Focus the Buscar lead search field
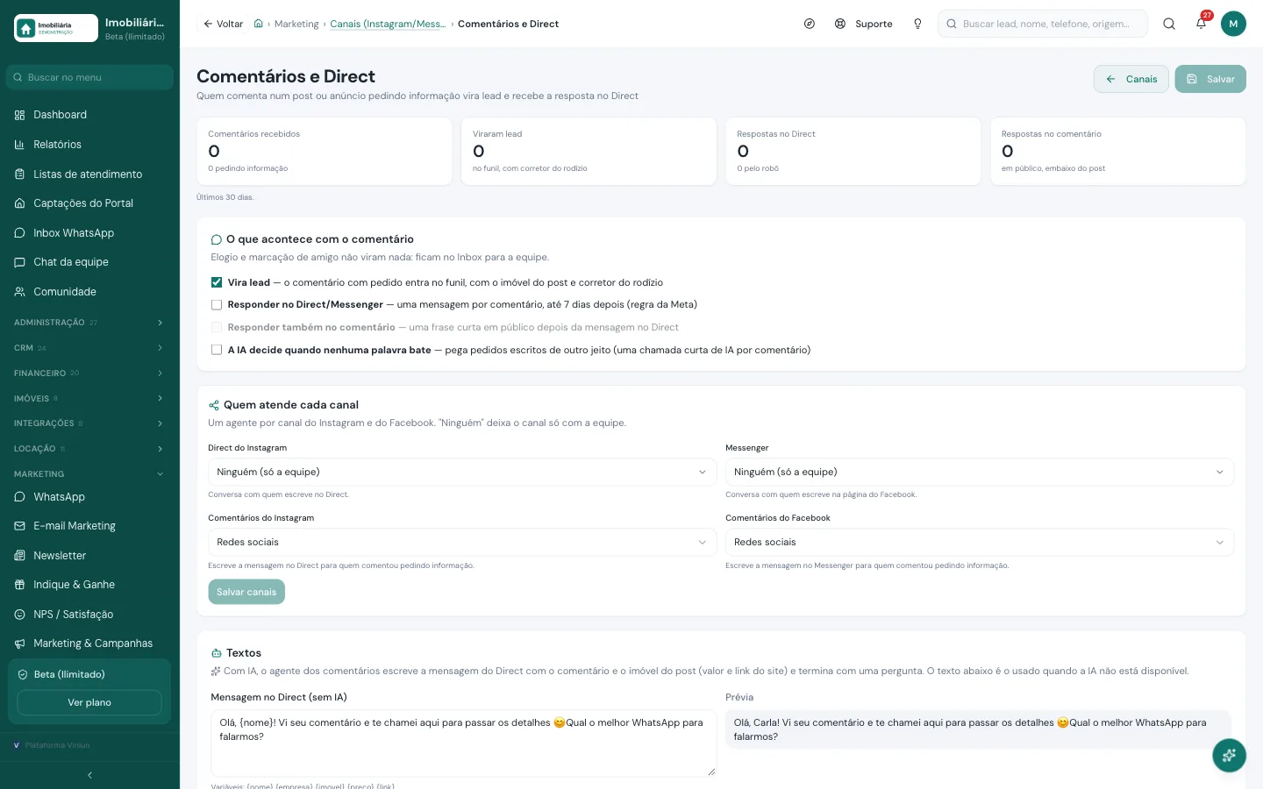The image size is (1263, 789). point(1043,24)
